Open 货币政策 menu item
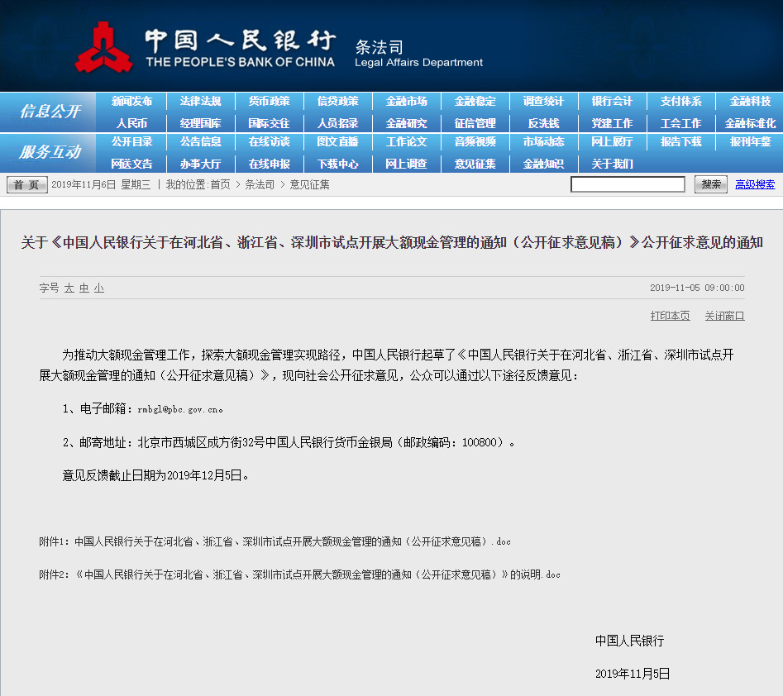The image size is (783, 696). (x=270, y=102)
